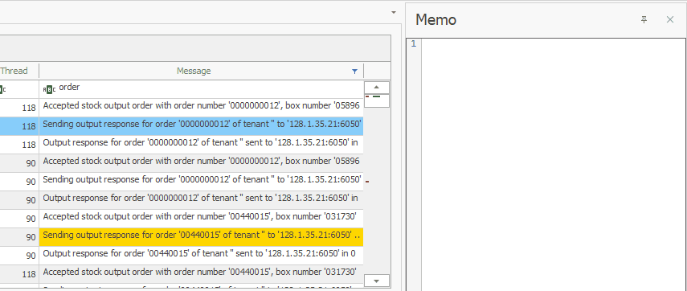687x291 pixels.
Task: Open the Message column filter funnel icon
Action: (x=355, y=71)
